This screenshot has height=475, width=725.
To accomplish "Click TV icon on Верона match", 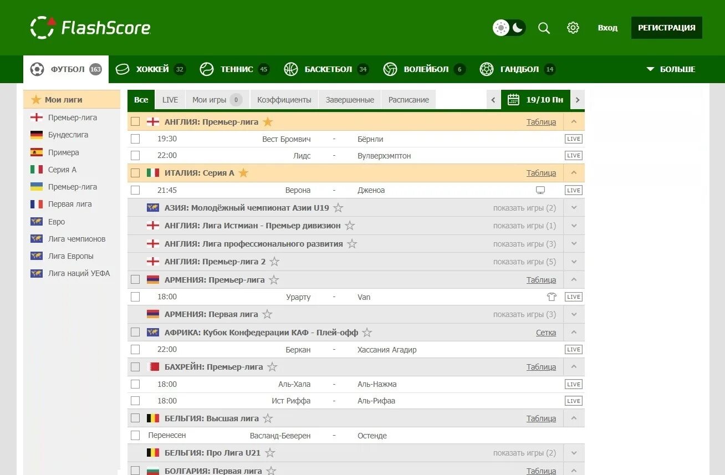I will click(540, 190).
